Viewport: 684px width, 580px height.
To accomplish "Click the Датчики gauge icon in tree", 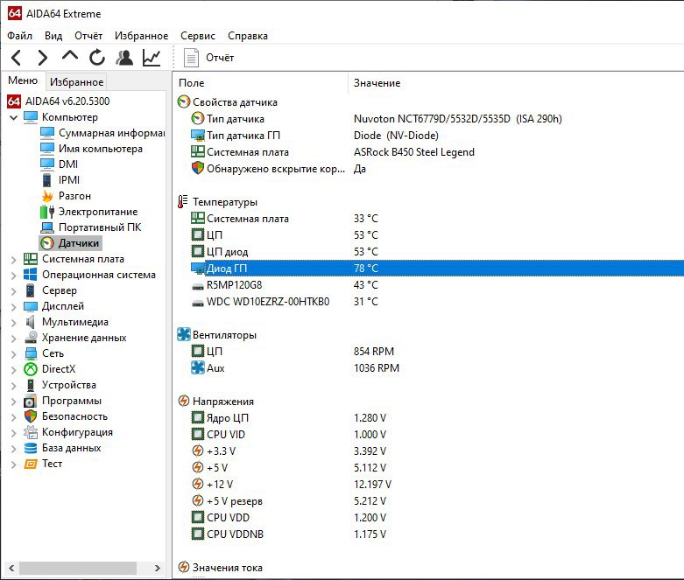I will pyautogui.click(x=47, y=243).
